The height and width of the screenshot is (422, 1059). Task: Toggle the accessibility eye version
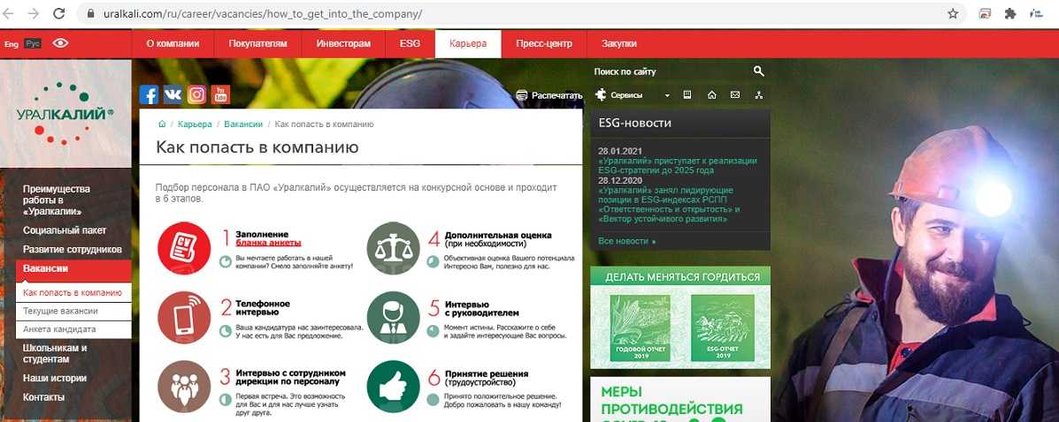60,43
